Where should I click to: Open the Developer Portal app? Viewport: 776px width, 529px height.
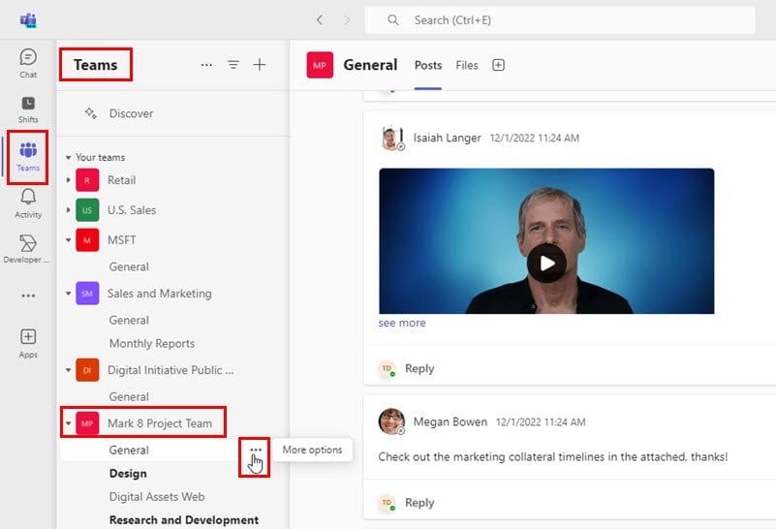(x=27, y=249)
